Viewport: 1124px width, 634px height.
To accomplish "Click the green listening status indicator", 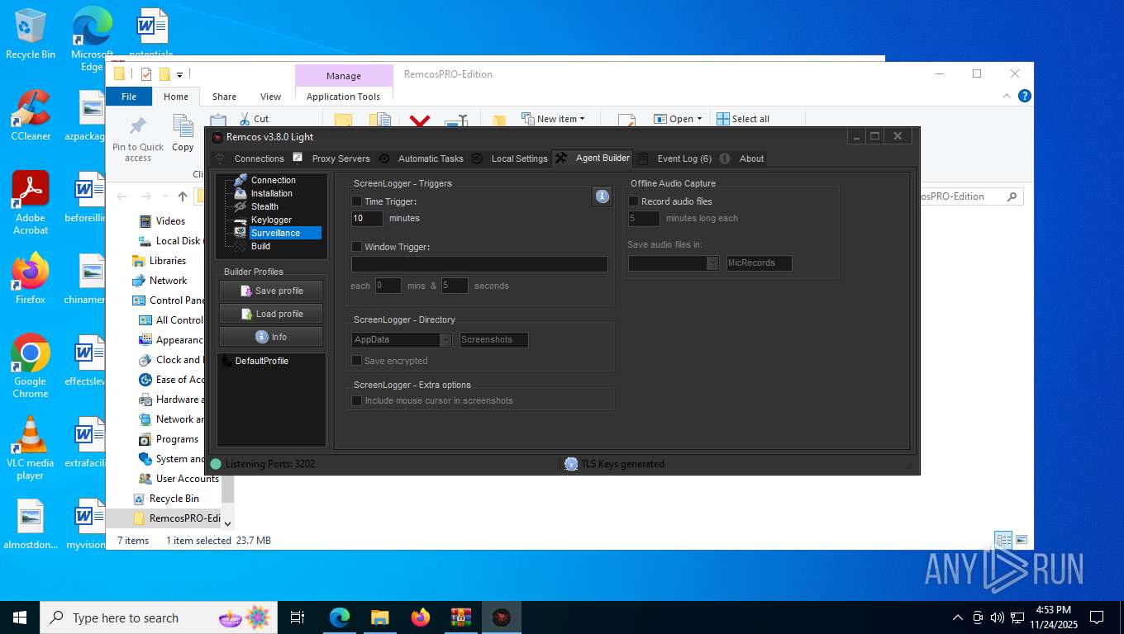I will [216, 464].
